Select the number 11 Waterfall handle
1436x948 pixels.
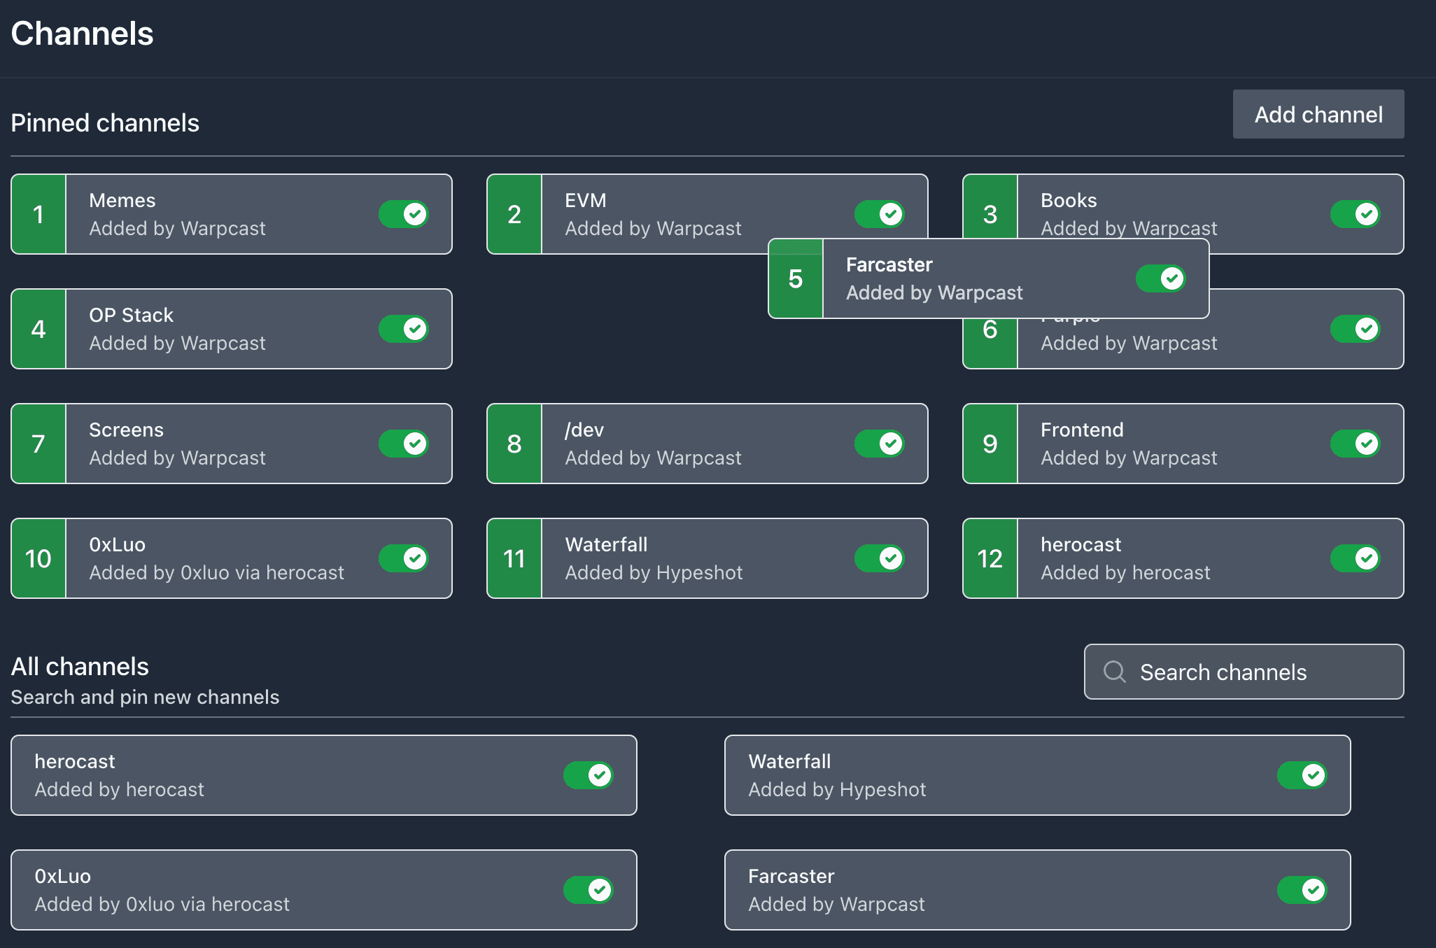[x=514, y=558]
